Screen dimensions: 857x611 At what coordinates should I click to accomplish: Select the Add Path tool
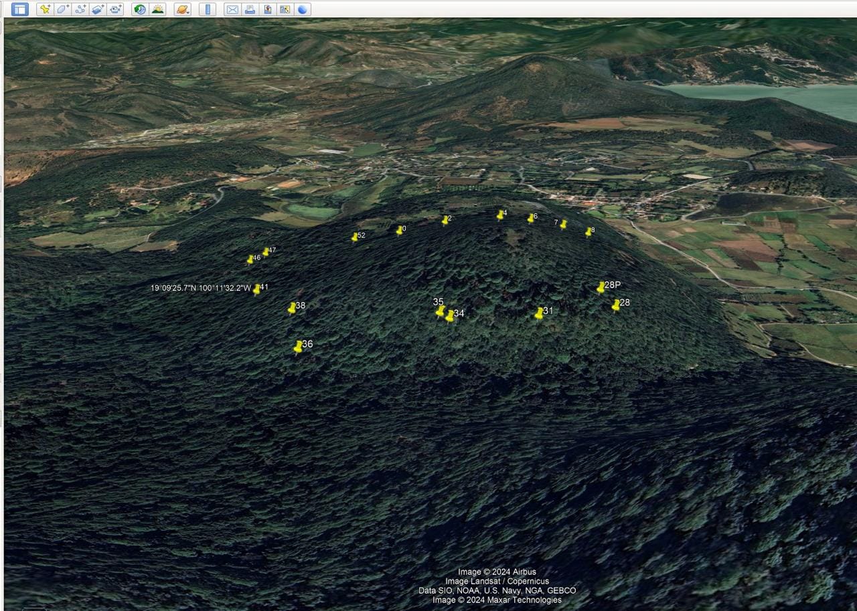80,9
